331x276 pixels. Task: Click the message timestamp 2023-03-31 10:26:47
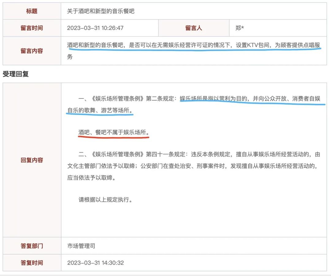(x=95, y=28)
